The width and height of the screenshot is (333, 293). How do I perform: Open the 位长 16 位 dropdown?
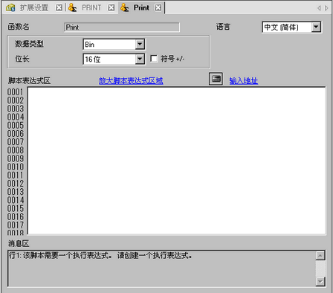tap(140, 59)
